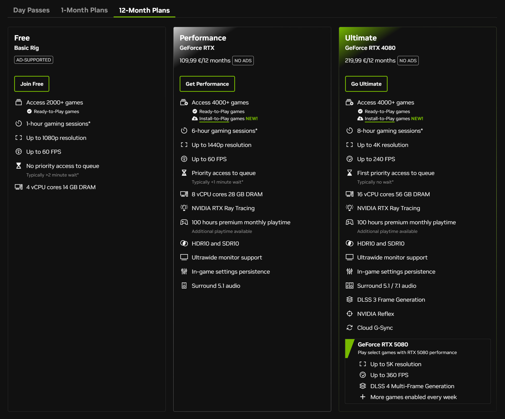Click Ultimate plan 240 FPS gauge icon
Viewport: 505px width, 419px height.
pyautogui.click(x=349, y=159)
